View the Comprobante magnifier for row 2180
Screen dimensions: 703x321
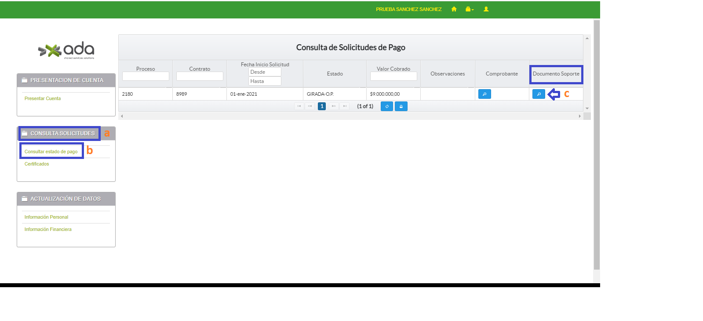[x=484, y=94]
